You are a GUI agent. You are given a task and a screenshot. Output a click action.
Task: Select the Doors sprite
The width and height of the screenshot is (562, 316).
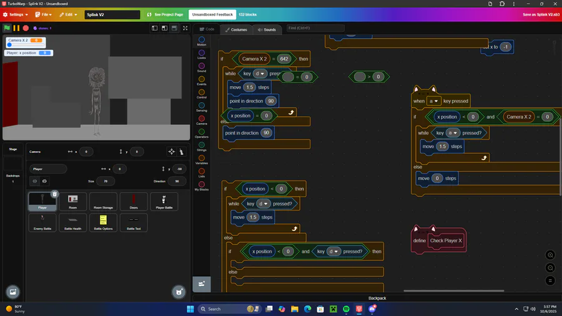[134, 201]
